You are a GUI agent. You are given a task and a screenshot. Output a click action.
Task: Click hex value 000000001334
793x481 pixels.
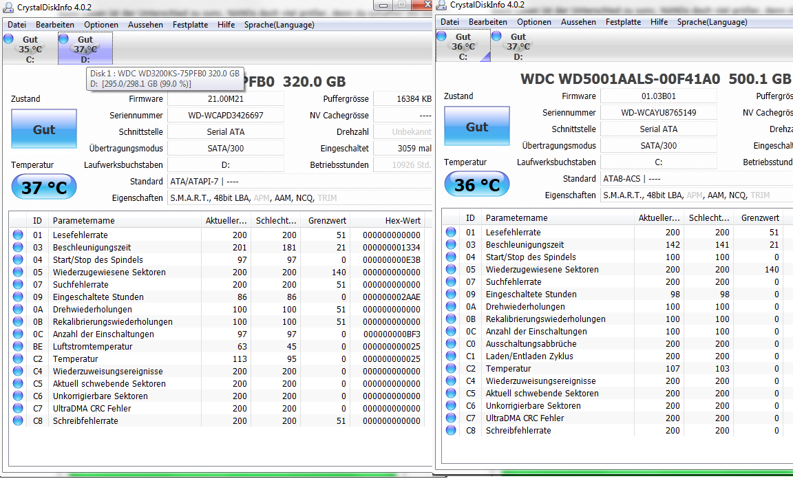(392, 247)
